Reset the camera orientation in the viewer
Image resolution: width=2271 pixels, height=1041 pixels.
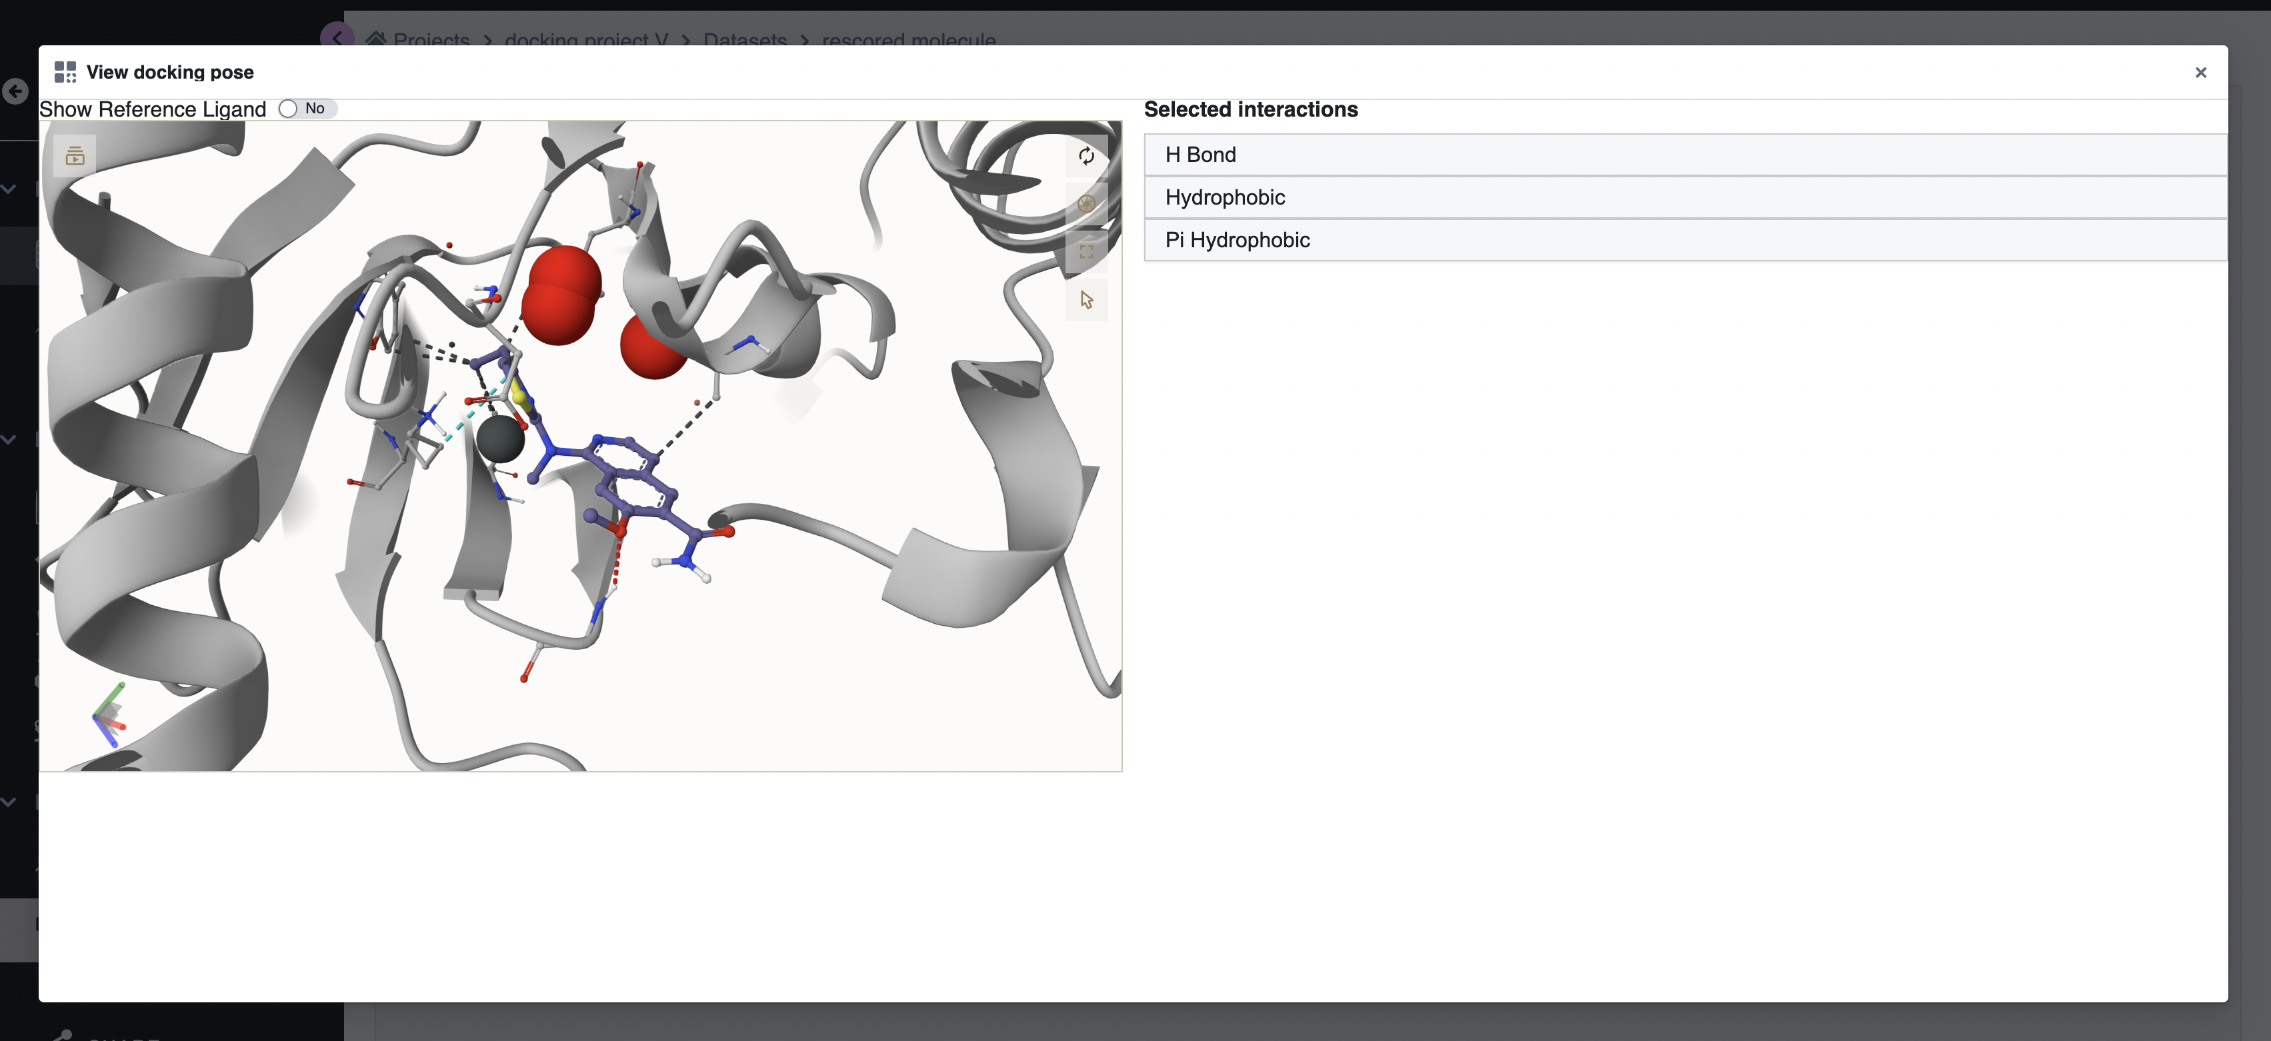[x=1086, y=156]
